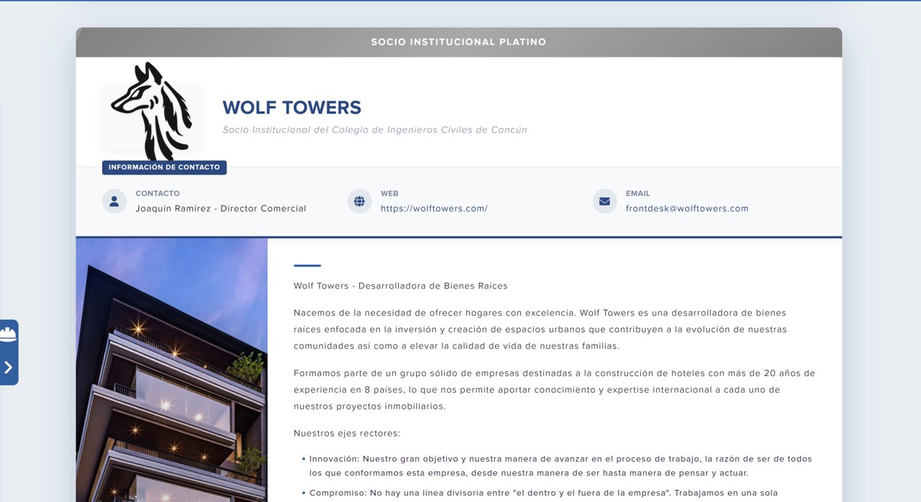Click the building facade photo
This screenshot has height=502, width=921.
[171, 370]
